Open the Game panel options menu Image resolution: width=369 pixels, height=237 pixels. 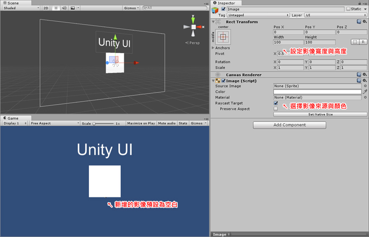click(x=206, y=119)
